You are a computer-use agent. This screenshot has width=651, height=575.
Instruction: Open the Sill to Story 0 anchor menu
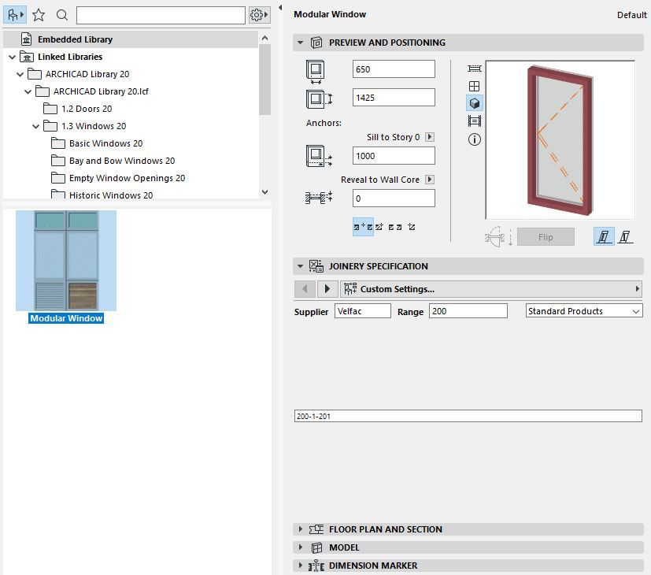430,137
